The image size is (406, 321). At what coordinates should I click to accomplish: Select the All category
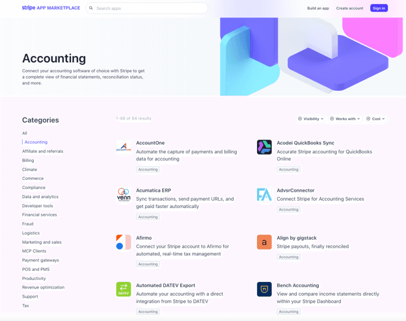(x=25, y=133)
